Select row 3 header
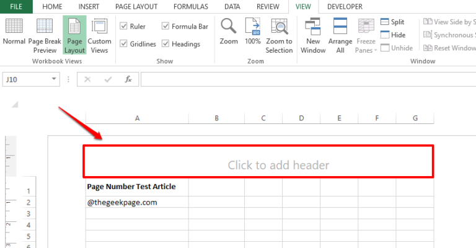This screenshot has height=248, width=476. 29,214
